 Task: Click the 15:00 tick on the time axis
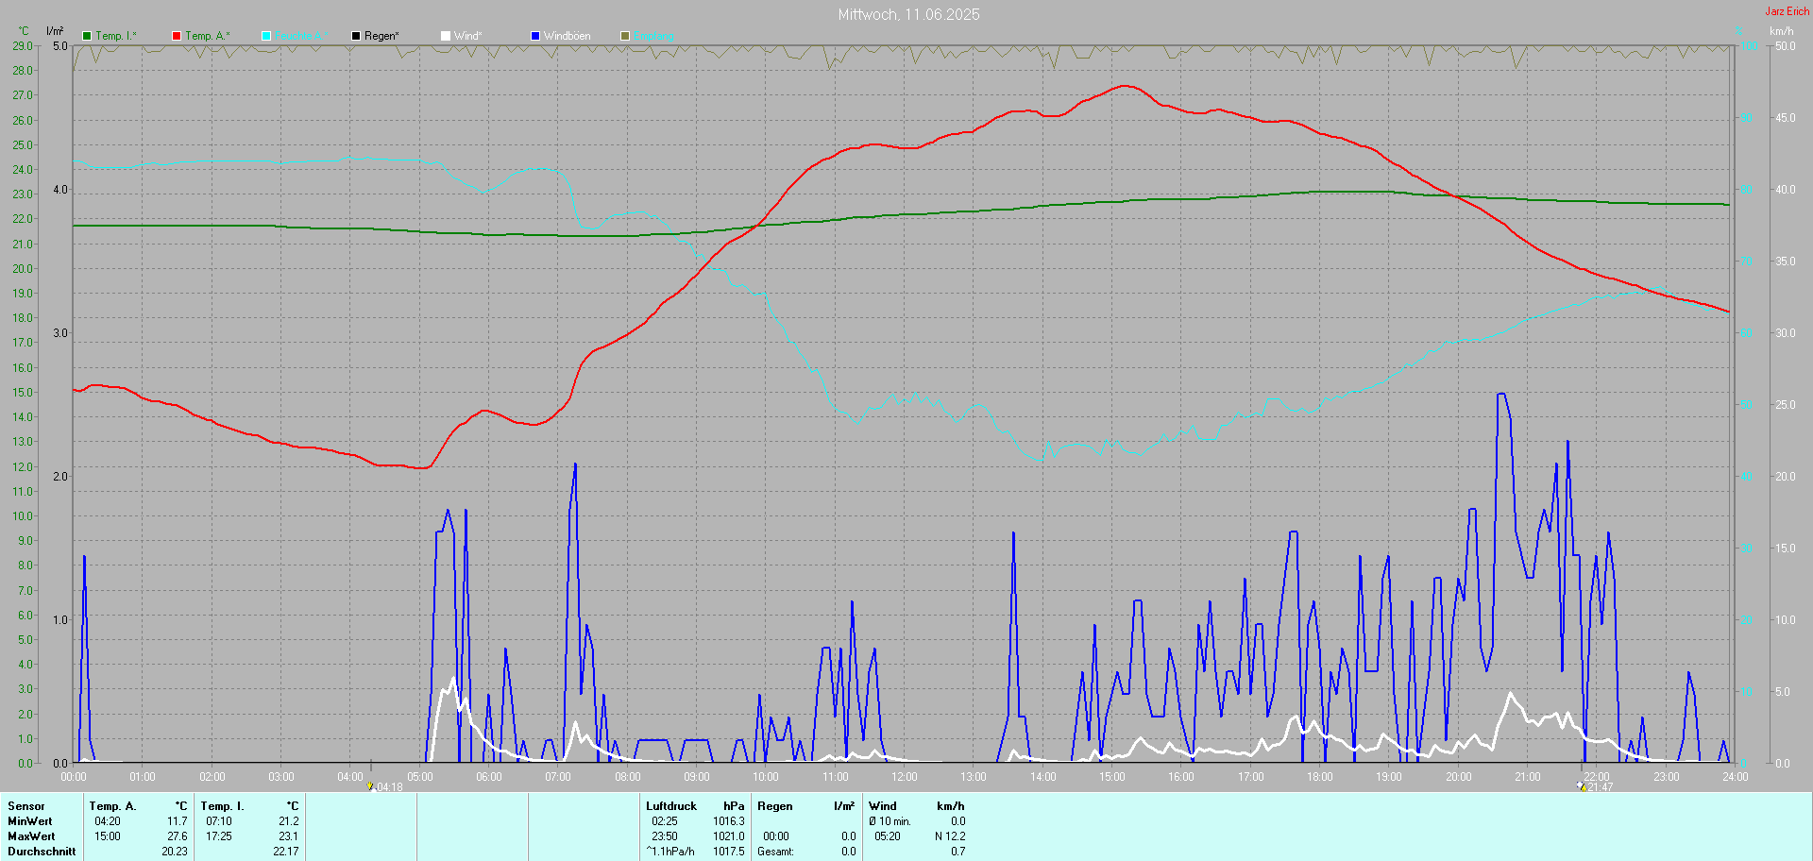point(1112,777)
